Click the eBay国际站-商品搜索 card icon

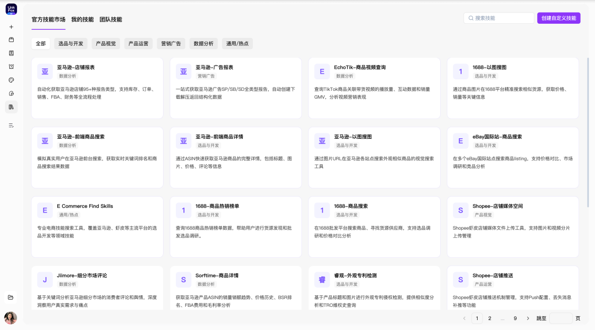[x=460, y=141]
